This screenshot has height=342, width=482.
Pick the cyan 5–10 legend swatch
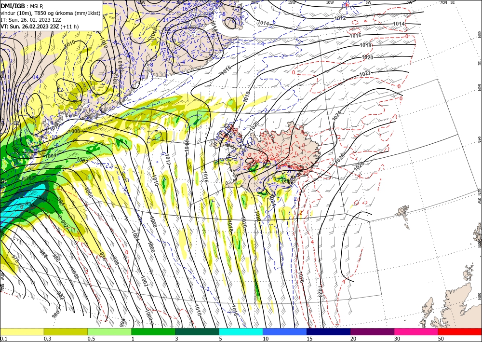coord(241,331)
